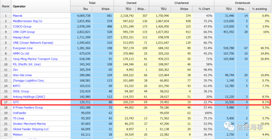The height and width of the screenshot is (139, 272).
Task: Open Mediterranean Shg Co operator link
Action: click(27, 21)
